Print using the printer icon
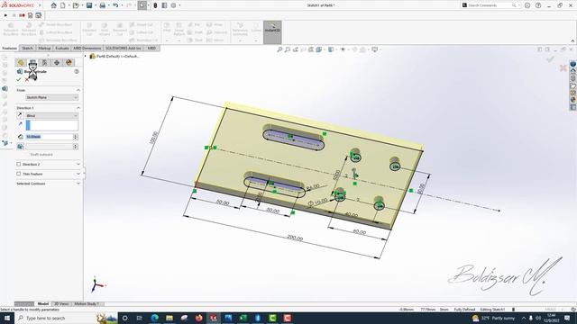This screenshot has width=577, height=324. tap(102, 5)
